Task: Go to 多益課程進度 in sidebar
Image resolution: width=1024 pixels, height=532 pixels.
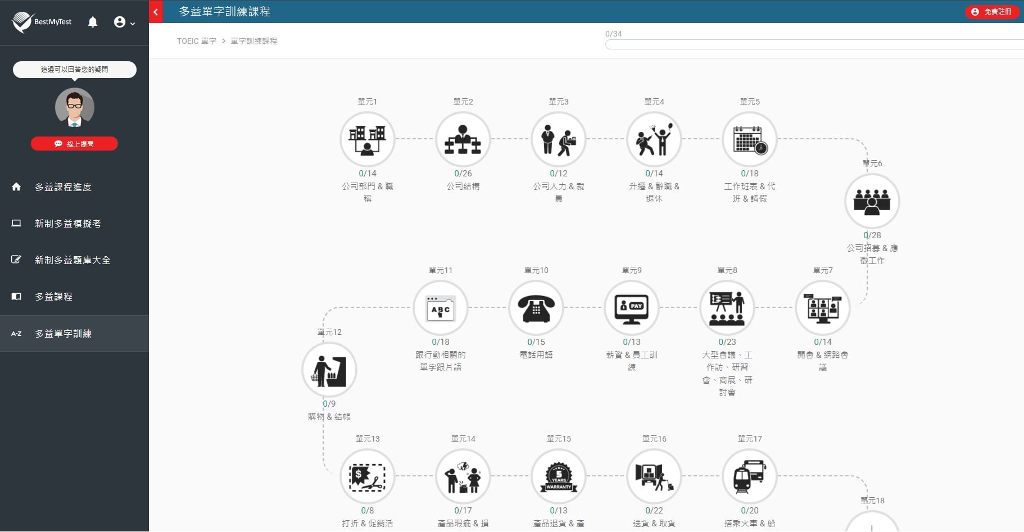Action: [x=74, y=187]
